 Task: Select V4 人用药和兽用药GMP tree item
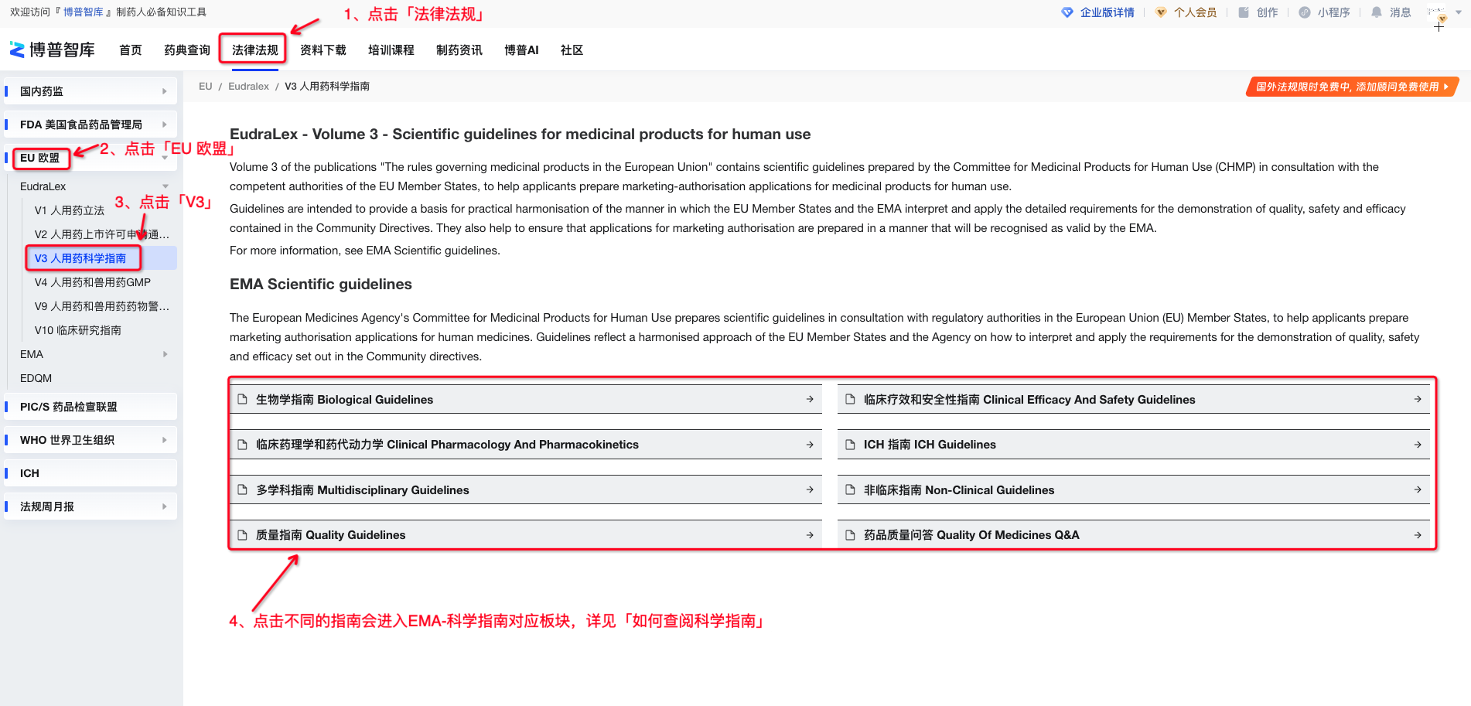coord(93,282)
